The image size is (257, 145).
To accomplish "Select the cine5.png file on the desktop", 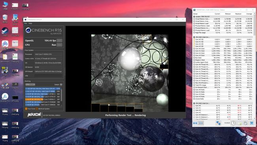I will click(25, 6).
